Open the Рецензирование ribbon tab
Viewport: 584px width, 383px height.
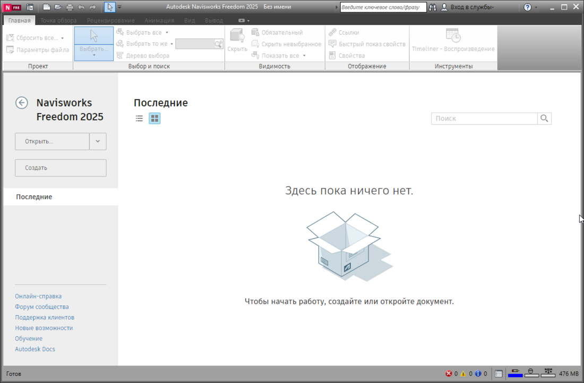click(110, 21)
